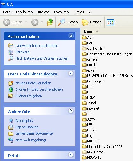133x161 pixels.
Task: Open the Extras menu
Action: click(79, 12)
